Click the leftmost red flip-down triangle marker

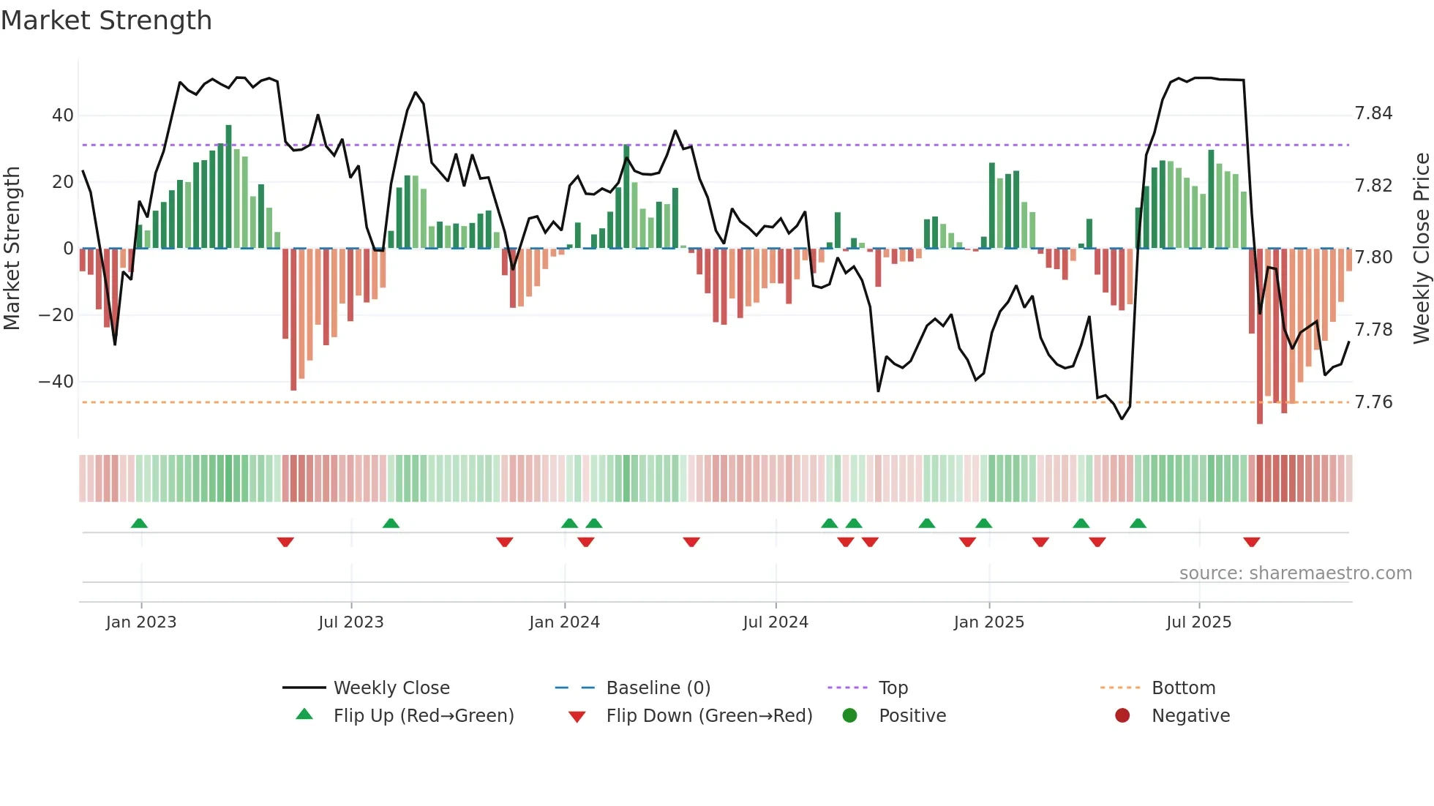click(285, 542)
